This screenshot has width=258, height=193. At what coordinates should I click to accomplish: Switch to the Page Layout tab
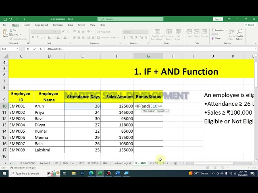pos(41,25)
